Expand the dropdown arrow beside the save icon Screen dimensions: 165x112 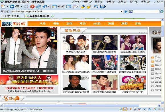tap(105, 7)
